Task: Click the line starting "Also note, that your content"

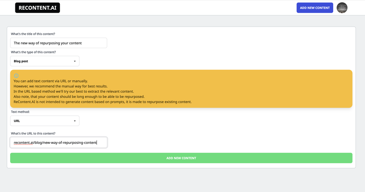Action: [79, 97]
